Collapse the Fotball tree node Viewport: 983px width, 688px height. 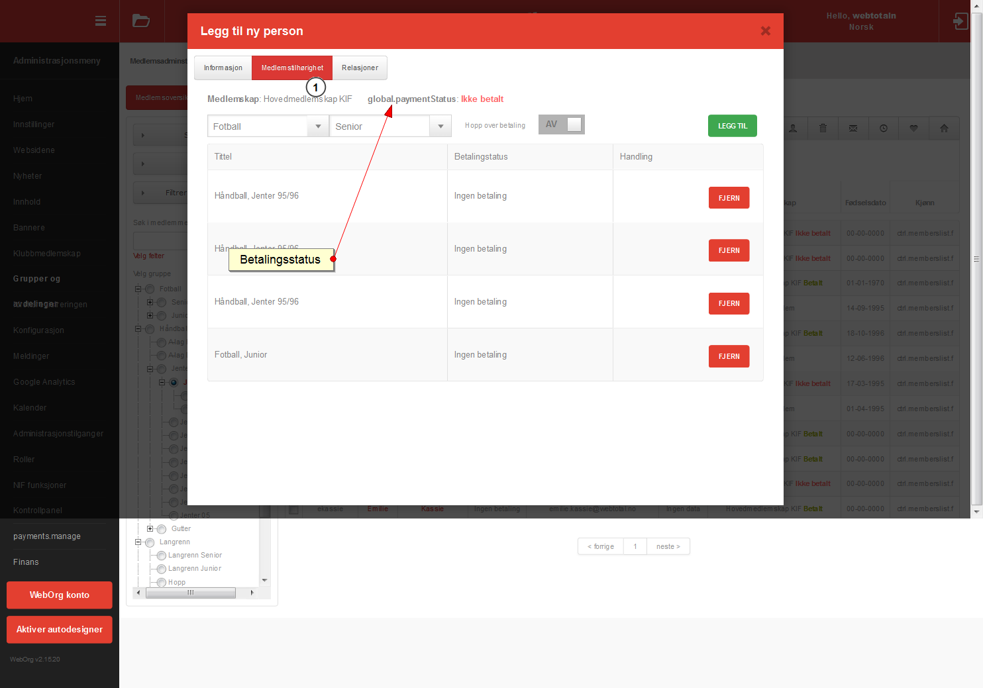(x=138, y=289)
